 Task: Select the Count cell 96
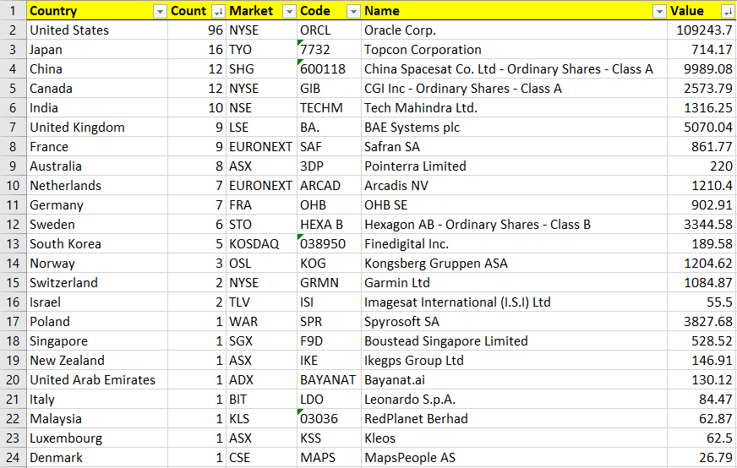pos(197,30)
